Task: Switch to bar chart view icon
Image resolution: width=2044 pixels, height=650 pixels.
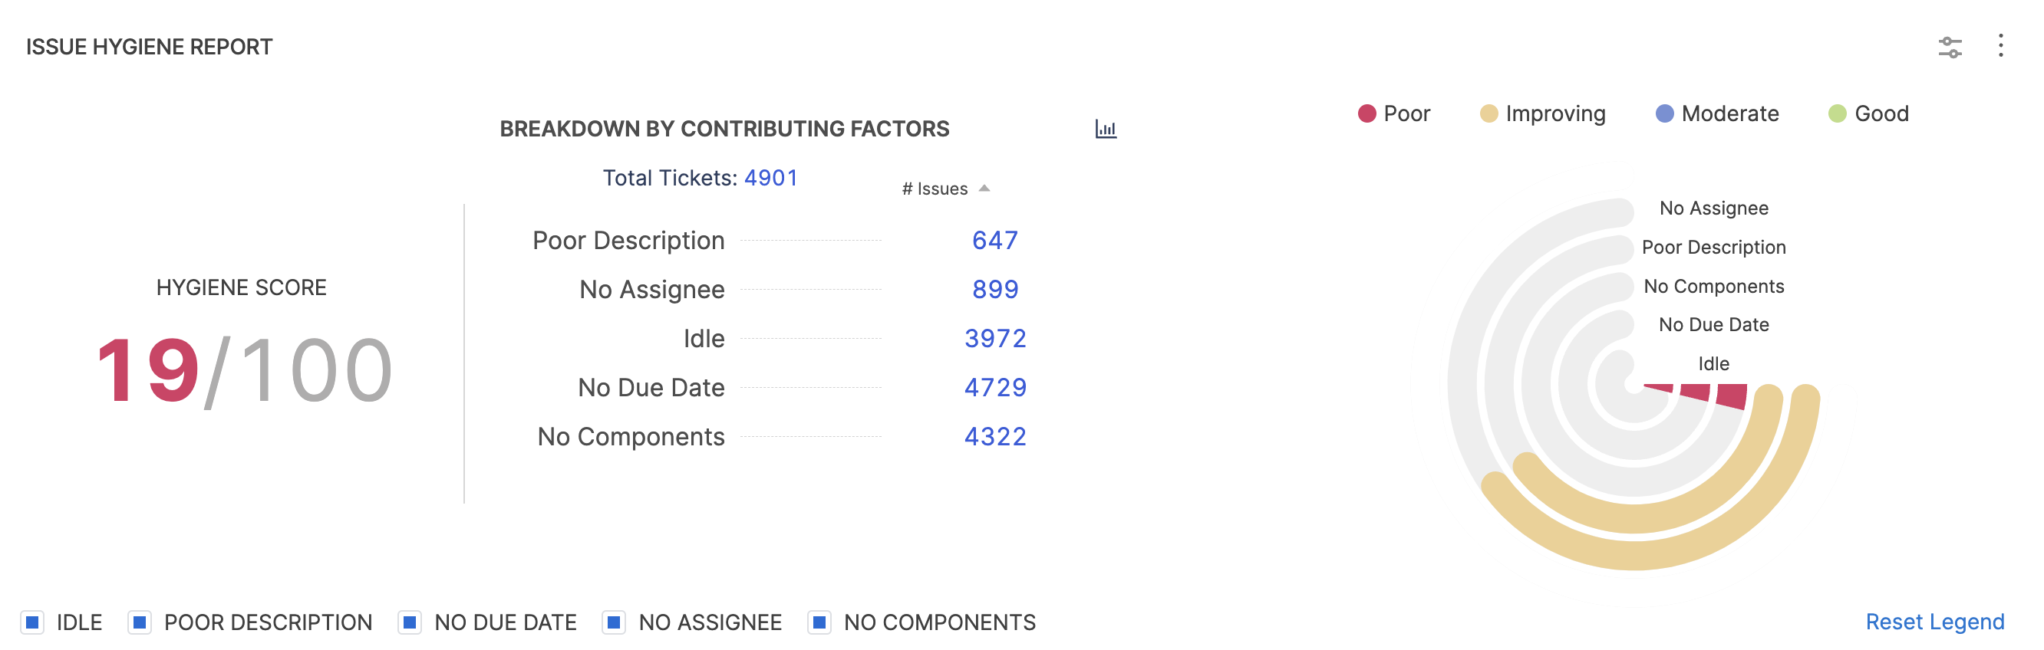Action: pyautogui.click(x=1106, y=129)
